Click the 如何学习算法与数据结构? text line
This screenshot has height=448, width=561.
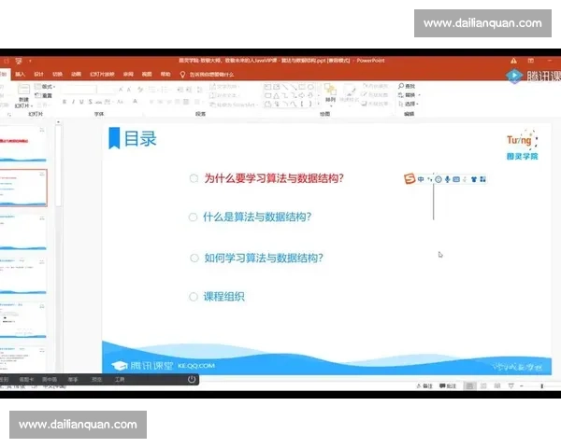[264, 258]
